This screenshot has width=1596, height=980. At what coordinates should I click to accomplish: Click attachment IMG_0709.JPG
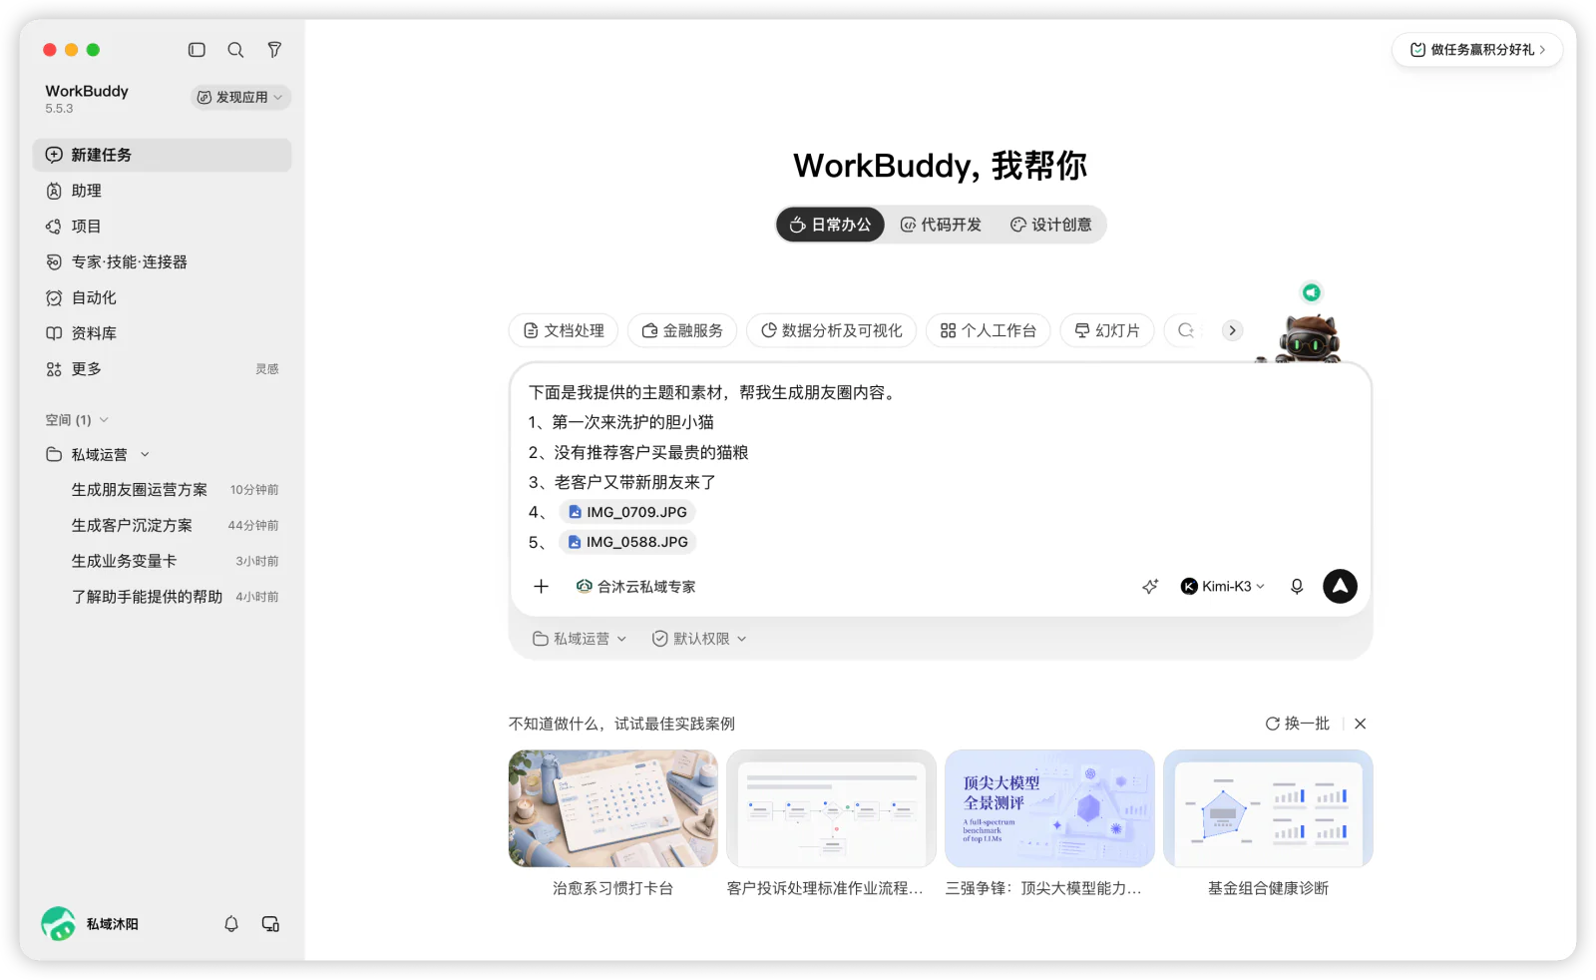[627, 512]
